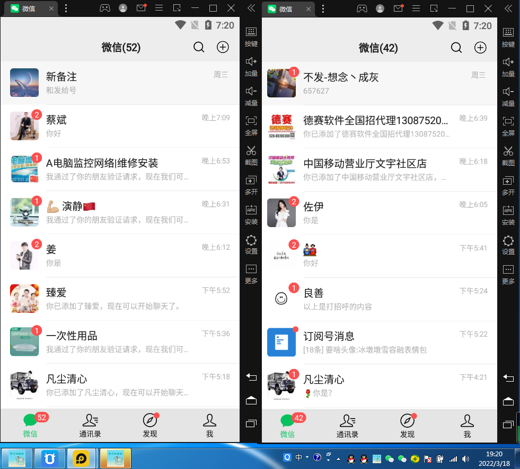Image resolution: width=520 pixels, height=469 pixels.
Task: Collapse left emulator sidebar with double chevron
Action: pos(251,8)
